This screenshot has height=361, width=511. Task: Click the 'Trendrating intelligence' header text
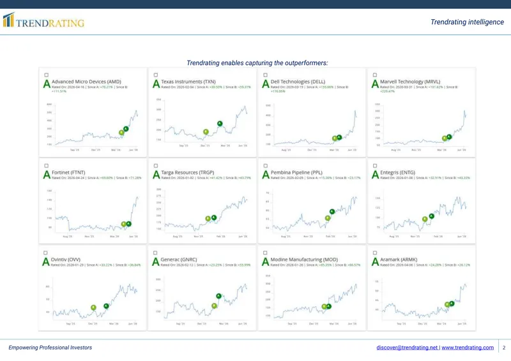(x=468, y=22)
